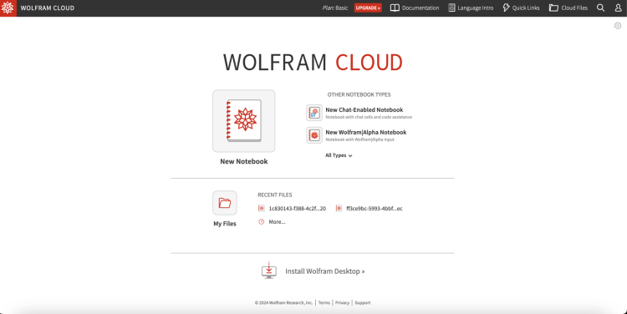Open Documentation in the top bar
The width and height of the screenshot is (627, 314).
pos(421,8)
